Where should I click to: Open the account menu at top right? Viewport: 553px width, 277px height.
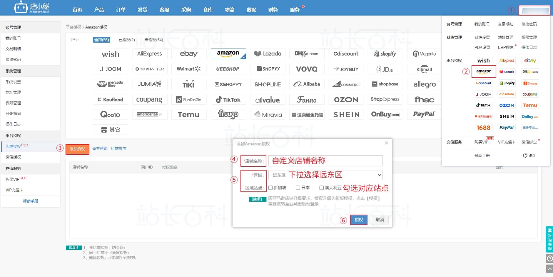tap(535, 11)
